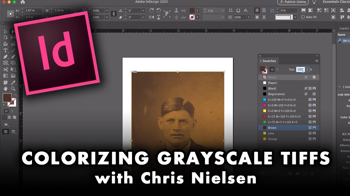This screenshot has width=350, height=196.
Task: Click the rotate 90° clockwise icon
Action: pos(152,11)
